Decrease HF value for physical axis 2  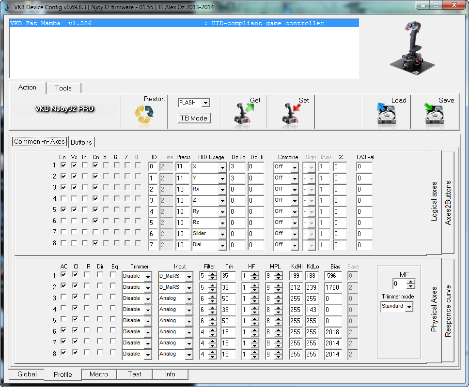coord(255,289)
